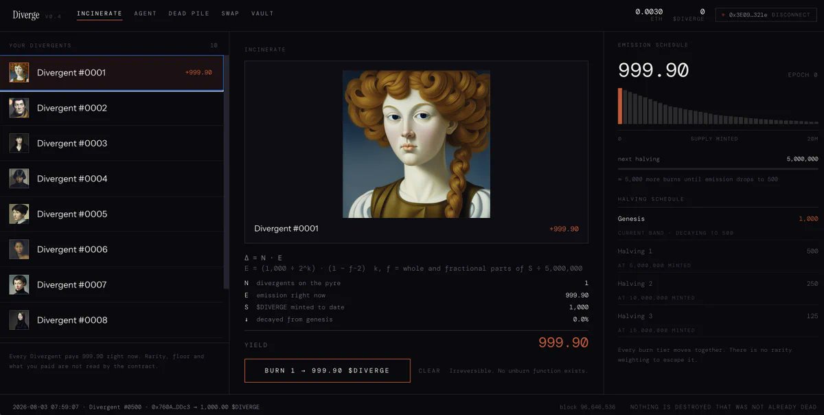Screen dimensions: 824x415
Task: Click the BURN 1 → 999.90 $DIVERGE button
Action: pyautogui.click(x=327, y=370)
